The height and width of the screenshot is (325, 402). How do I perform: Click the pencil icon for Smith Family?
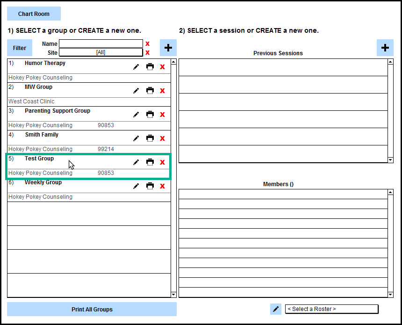click(x=136, y=138)
